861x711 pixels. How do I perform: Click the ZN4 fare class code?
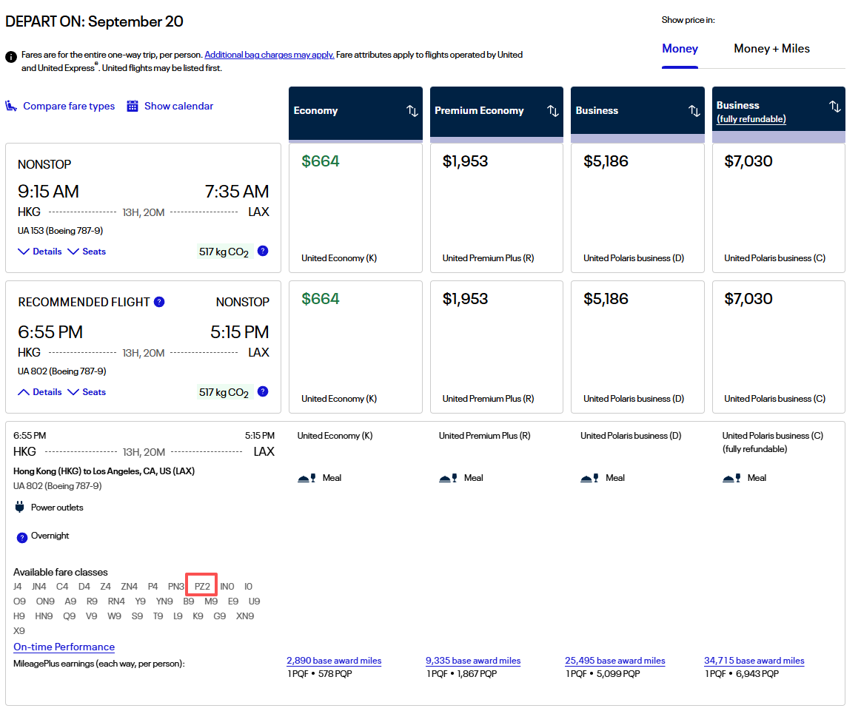click(130, 587)
